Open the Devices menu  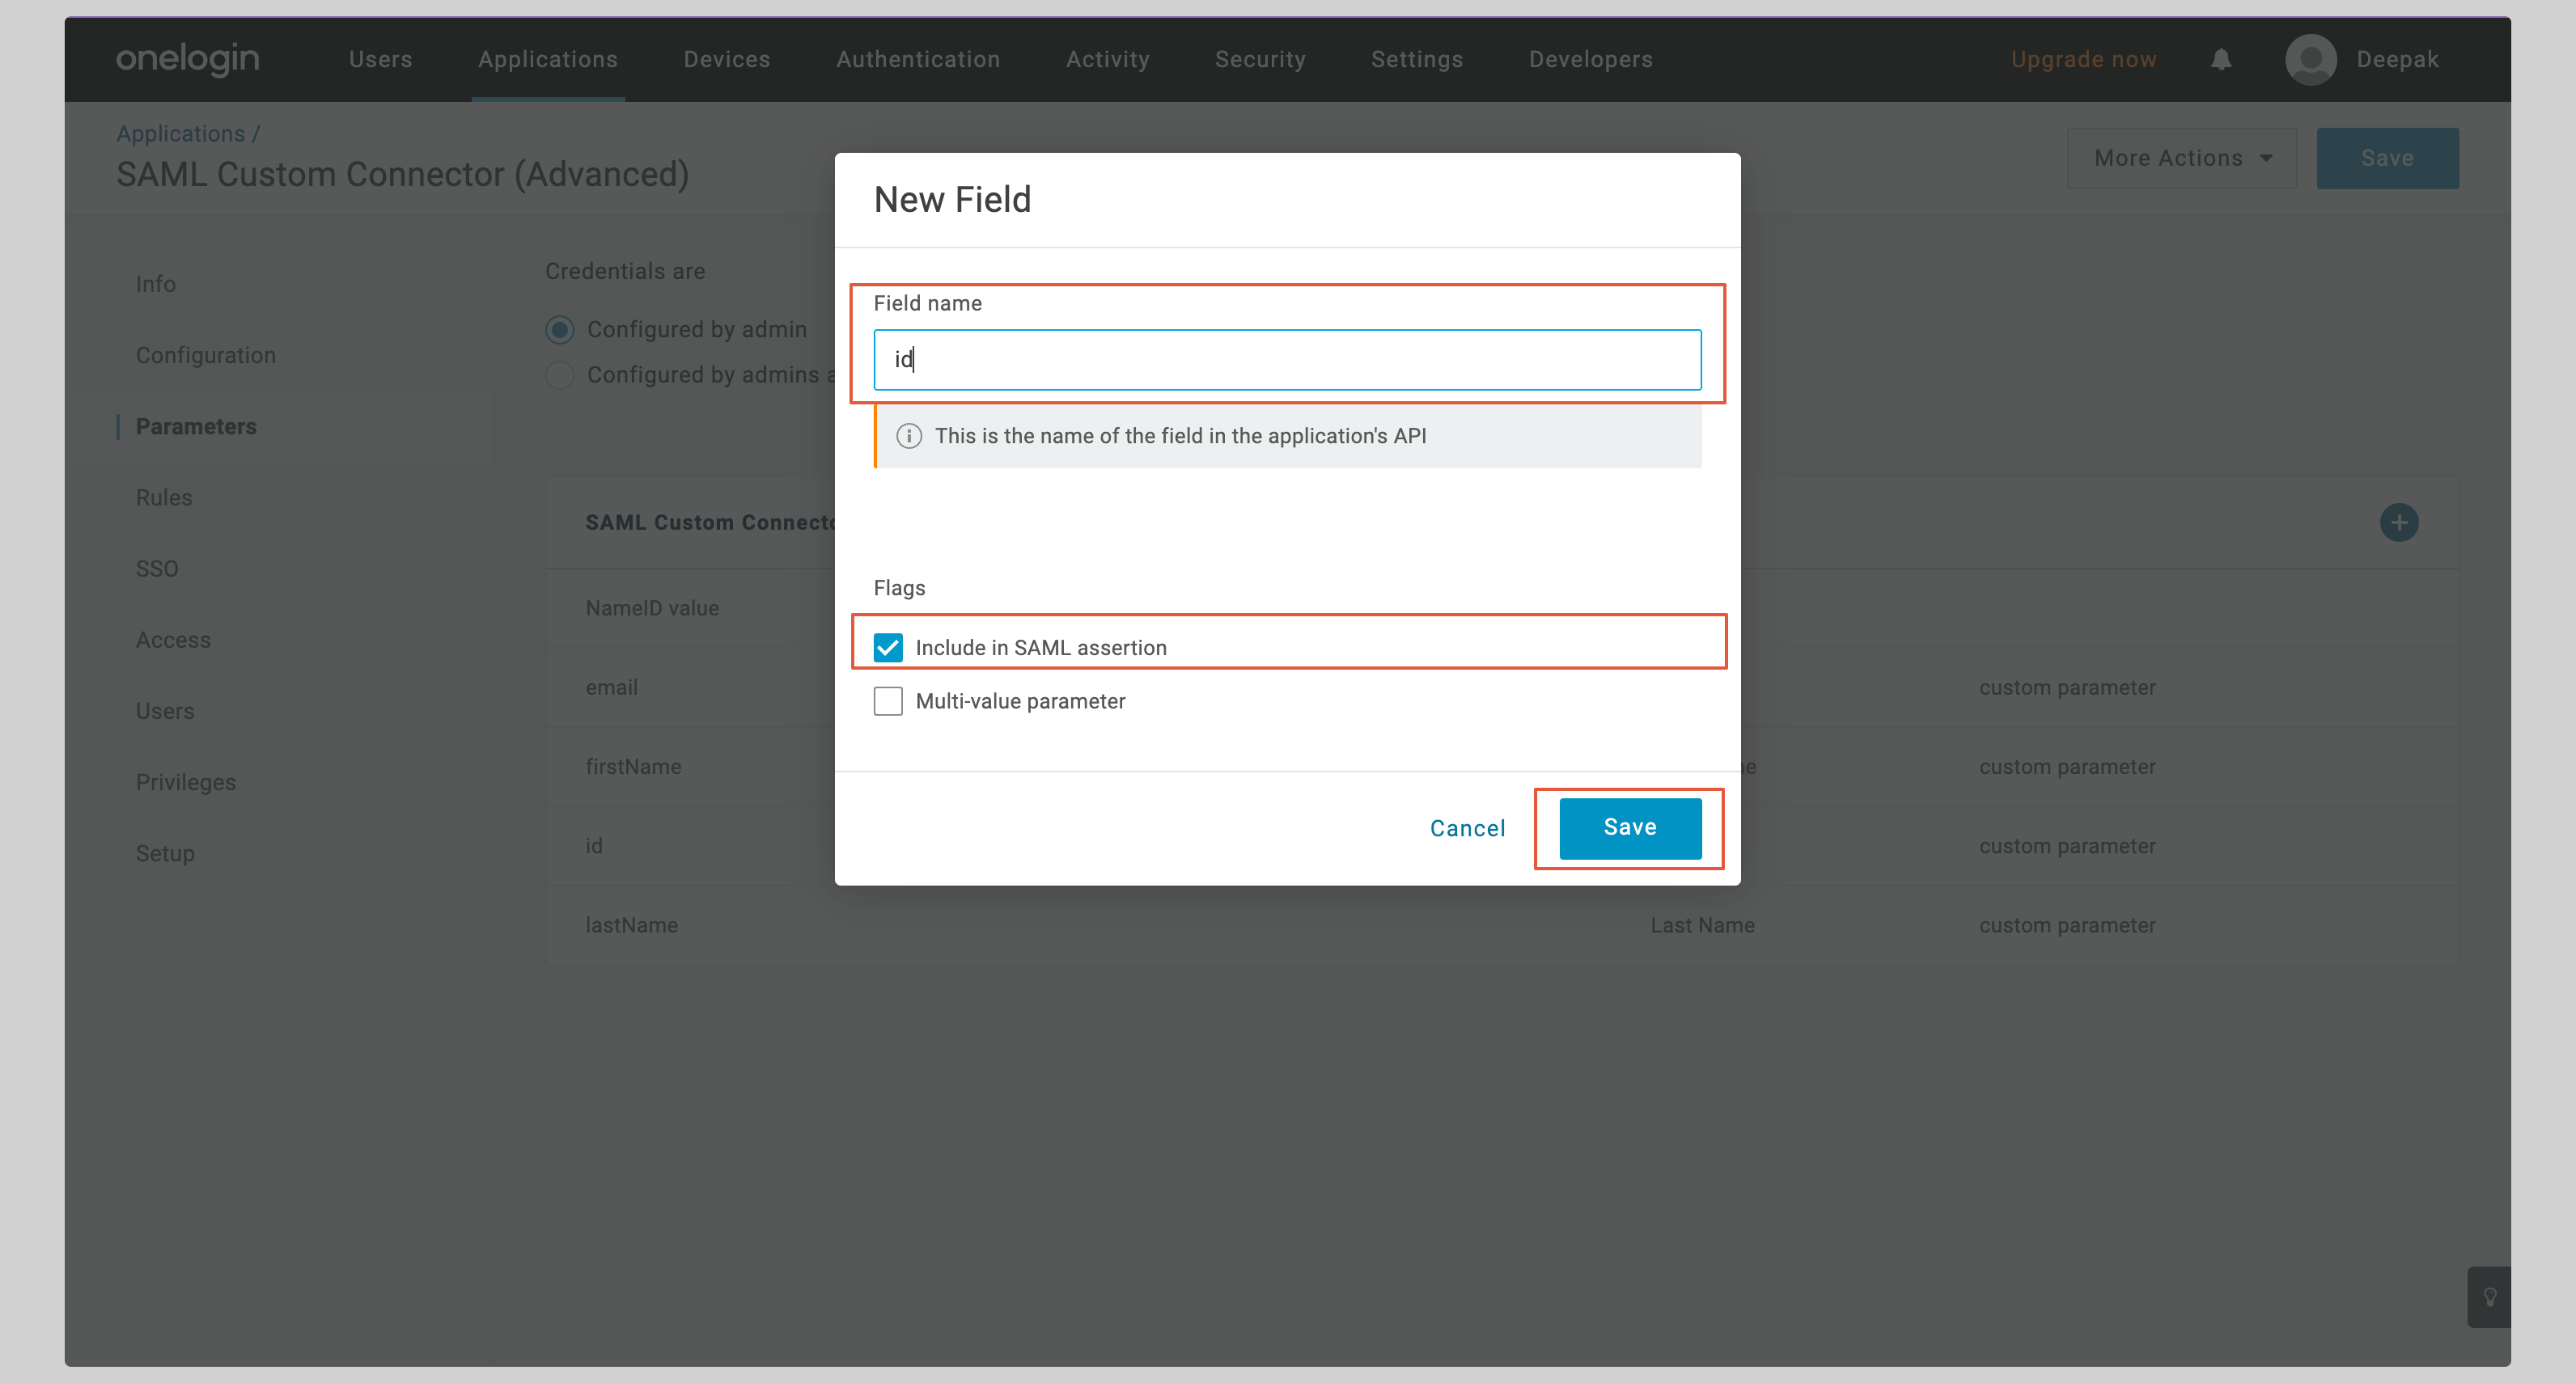click(727, 59)
